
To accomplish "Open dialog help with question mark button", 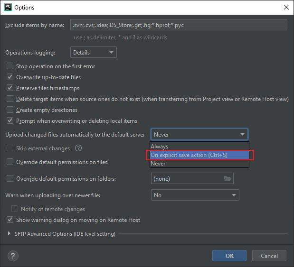I will coord(13,256).
